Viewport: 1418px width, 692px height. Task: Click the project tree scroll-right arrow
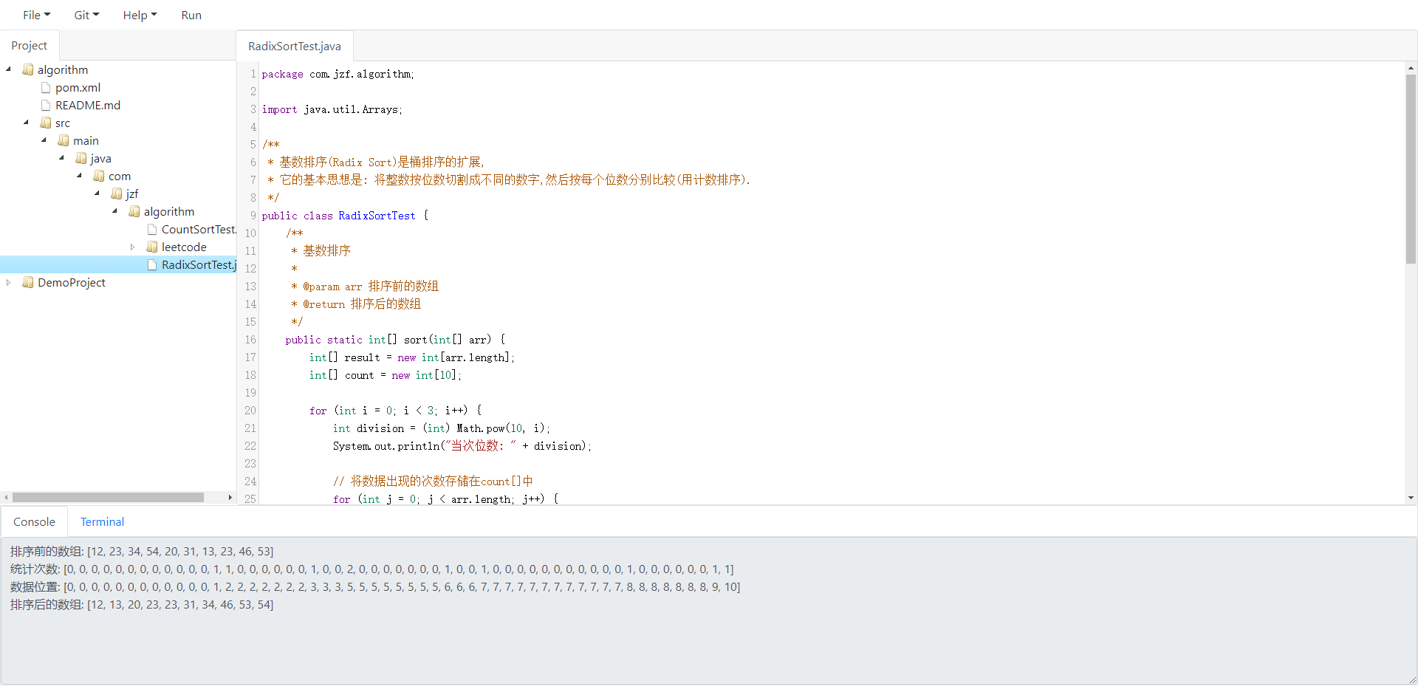coord(230,497)
